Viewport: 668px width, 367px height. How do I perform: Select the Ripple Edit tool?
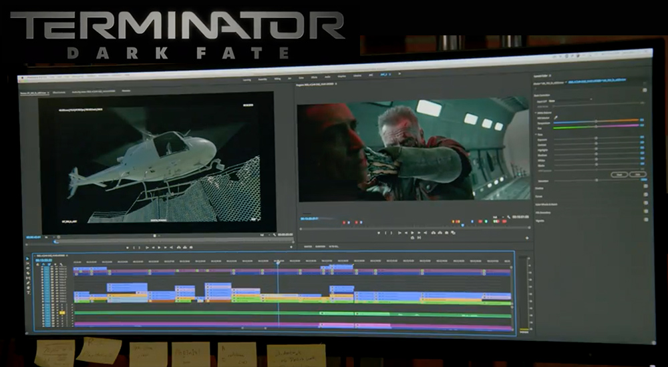click(28, 268)
